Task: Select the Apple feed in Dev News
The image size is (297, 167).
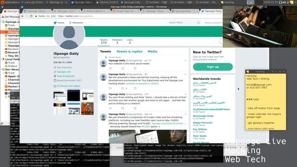Action: pos(12,76)
